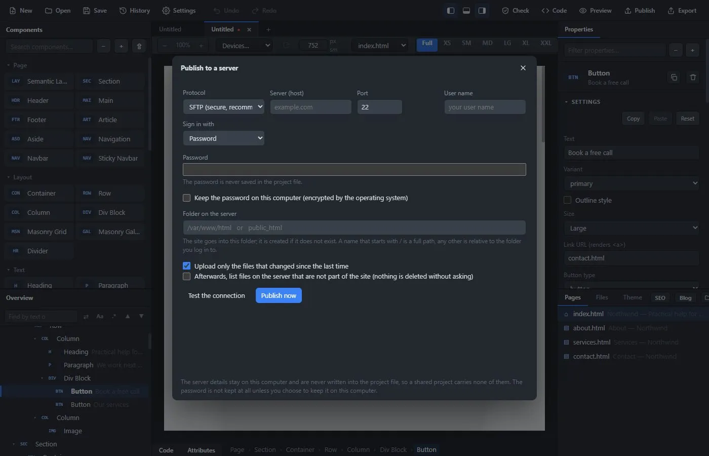Jump to previous match in Overview search
This screenshot has height=456, width=709.
pos(128,317)
